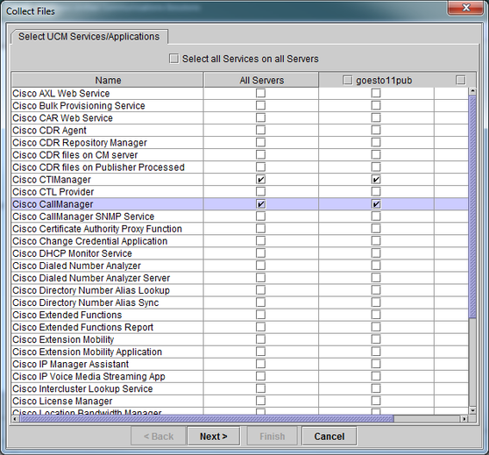Uncheck Cisco CTIManager All Servers checkbox
489x455 pixels.
click(x=261, y=180)
